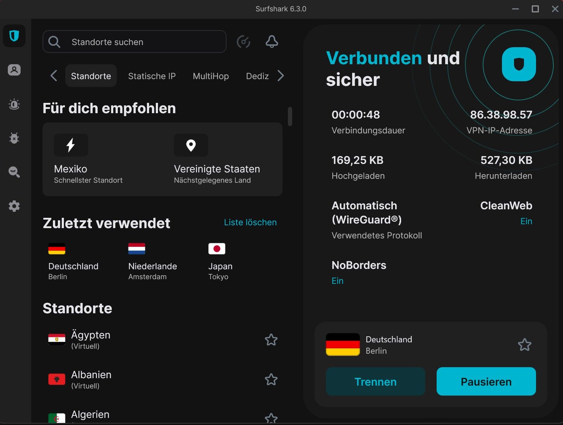Switch to Standorte tab

click(x=91, y=76)
